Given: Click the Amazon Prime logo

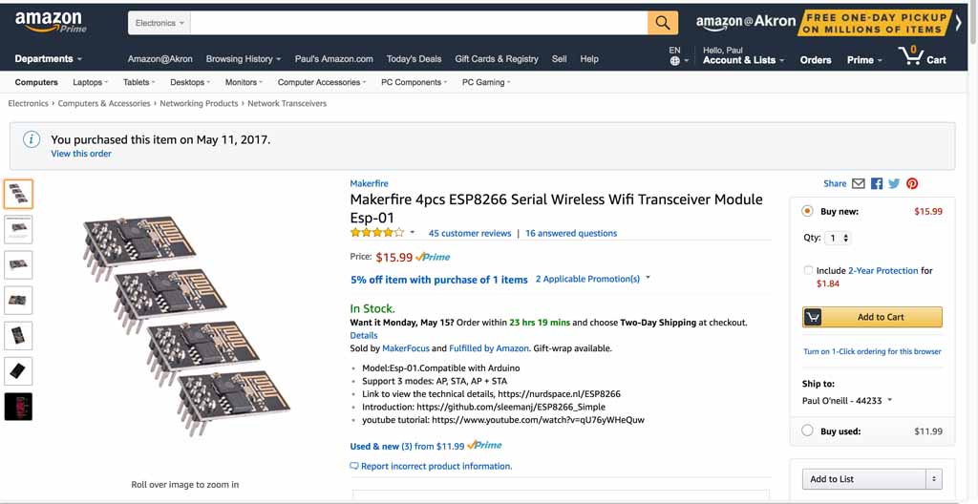Looking at the screenshot, I should click(50, 22).
